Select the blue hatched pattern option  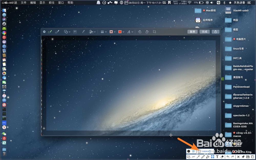193,151
